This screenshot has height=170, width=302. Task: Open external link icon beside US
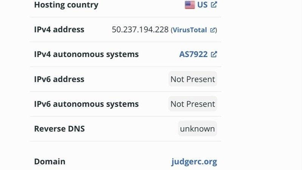214,5
